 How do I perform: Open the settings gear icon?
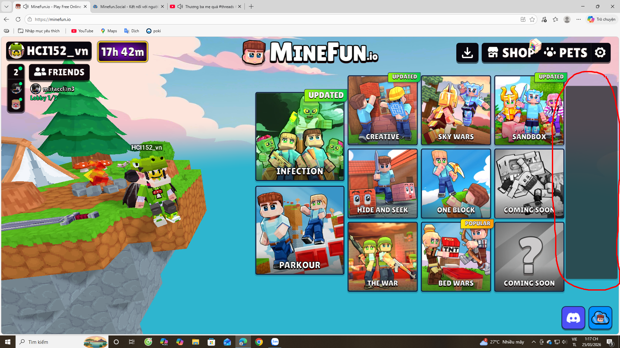point(600,53)
